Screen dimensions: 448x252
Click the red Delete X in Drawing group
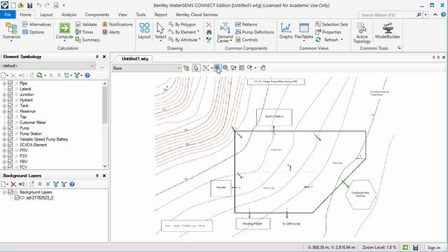coord(209,24)
